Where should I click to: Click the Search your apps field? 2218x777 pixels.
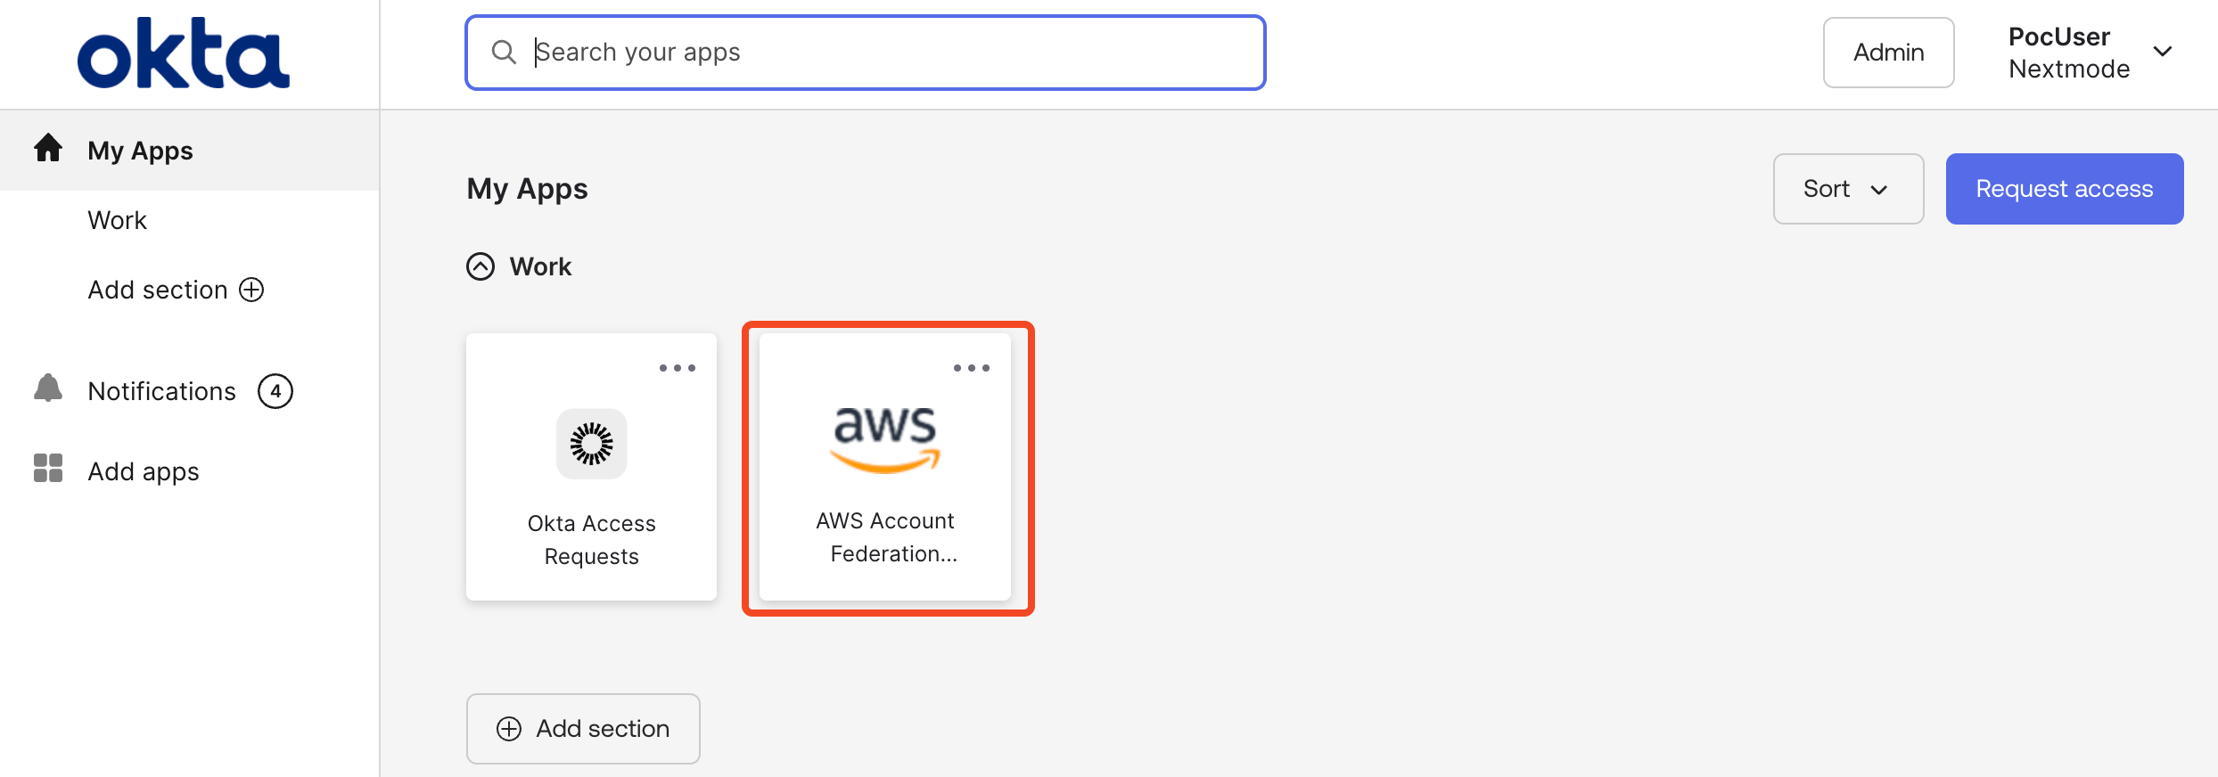[x=865, y=52]
